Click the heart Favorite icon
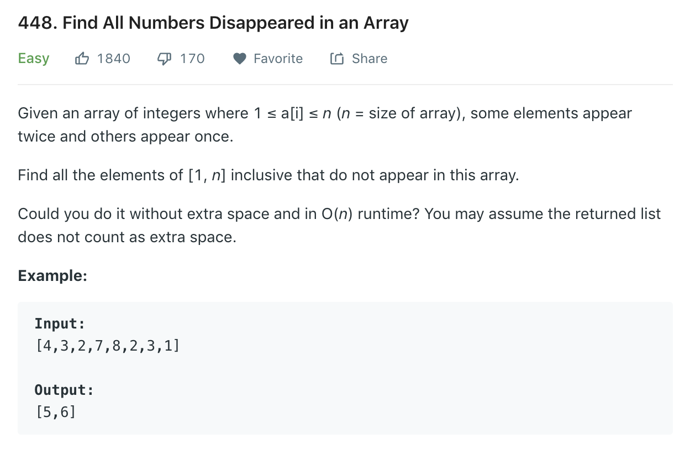 [239, 59]
